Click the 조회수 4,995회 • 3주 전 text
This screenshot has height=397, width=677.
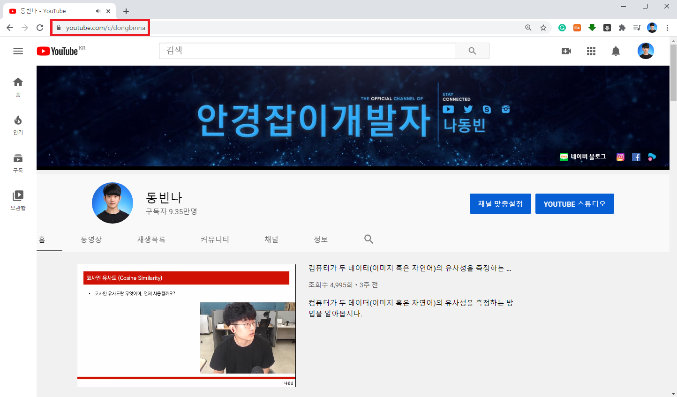click(343, 285)
